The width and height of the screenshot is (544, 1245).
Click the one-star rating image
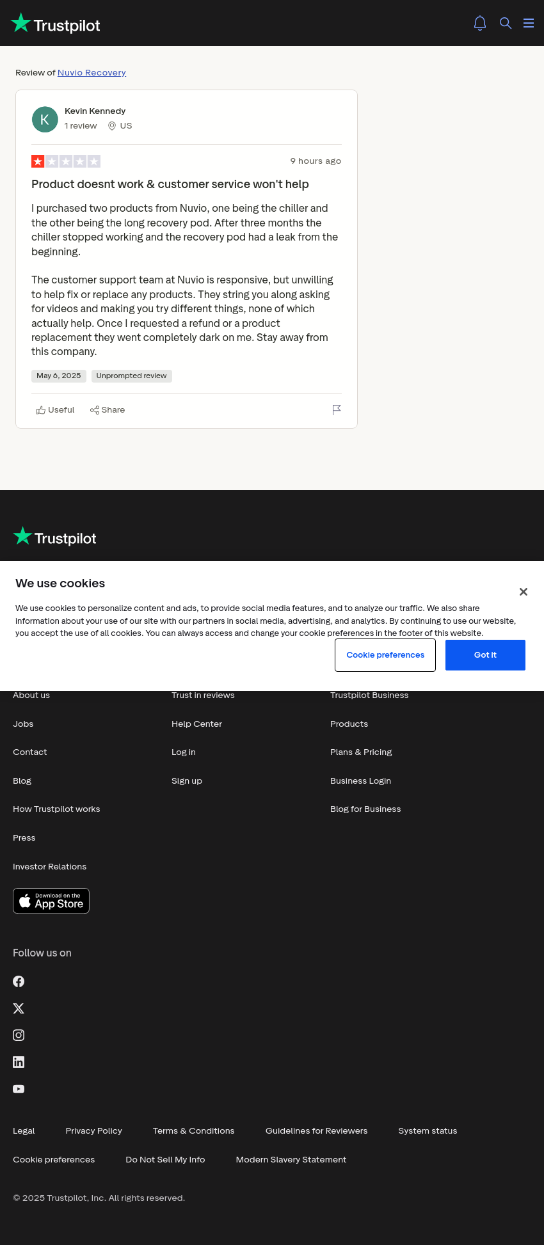[x=66, y=161]
